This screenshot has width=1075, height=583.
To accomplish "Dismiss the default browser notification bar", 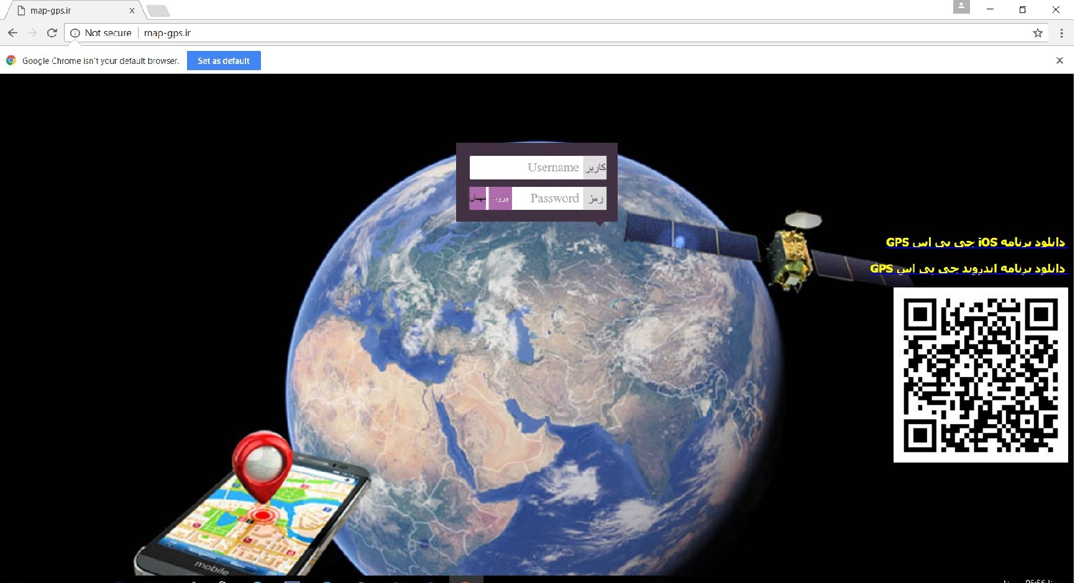I will point(1059,60).
